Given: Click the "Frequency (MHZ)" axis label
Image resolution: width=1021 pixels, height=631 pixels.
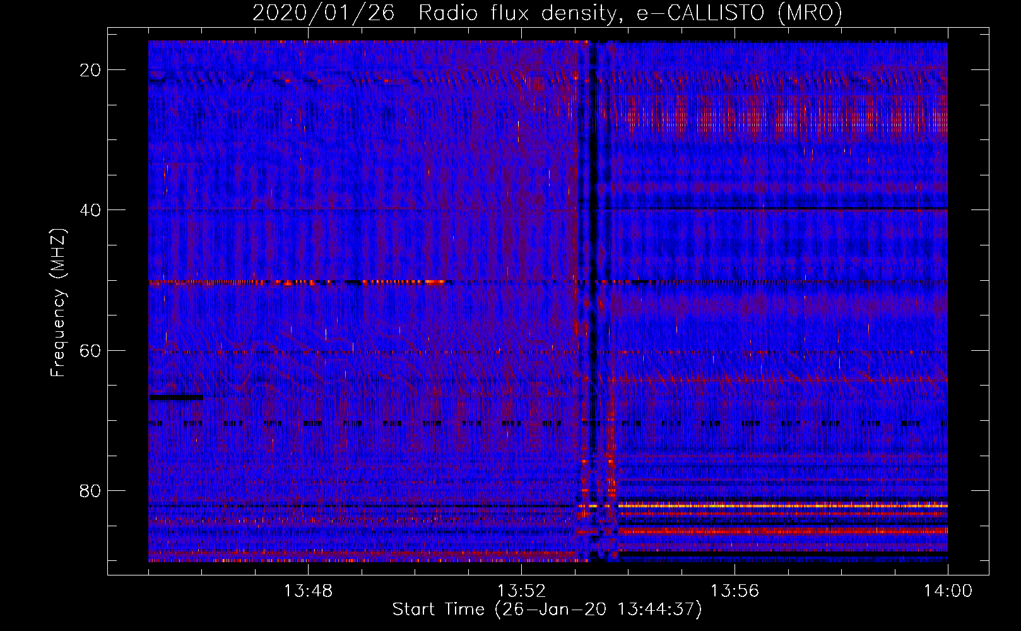Looking at the screenshot, I should coord(58,303).
